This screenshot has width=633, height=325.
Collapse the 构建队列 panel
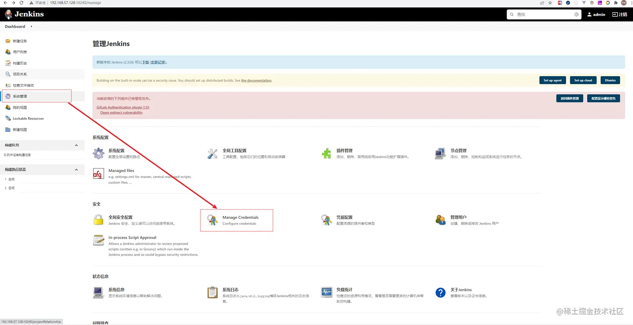click(76, 145)
